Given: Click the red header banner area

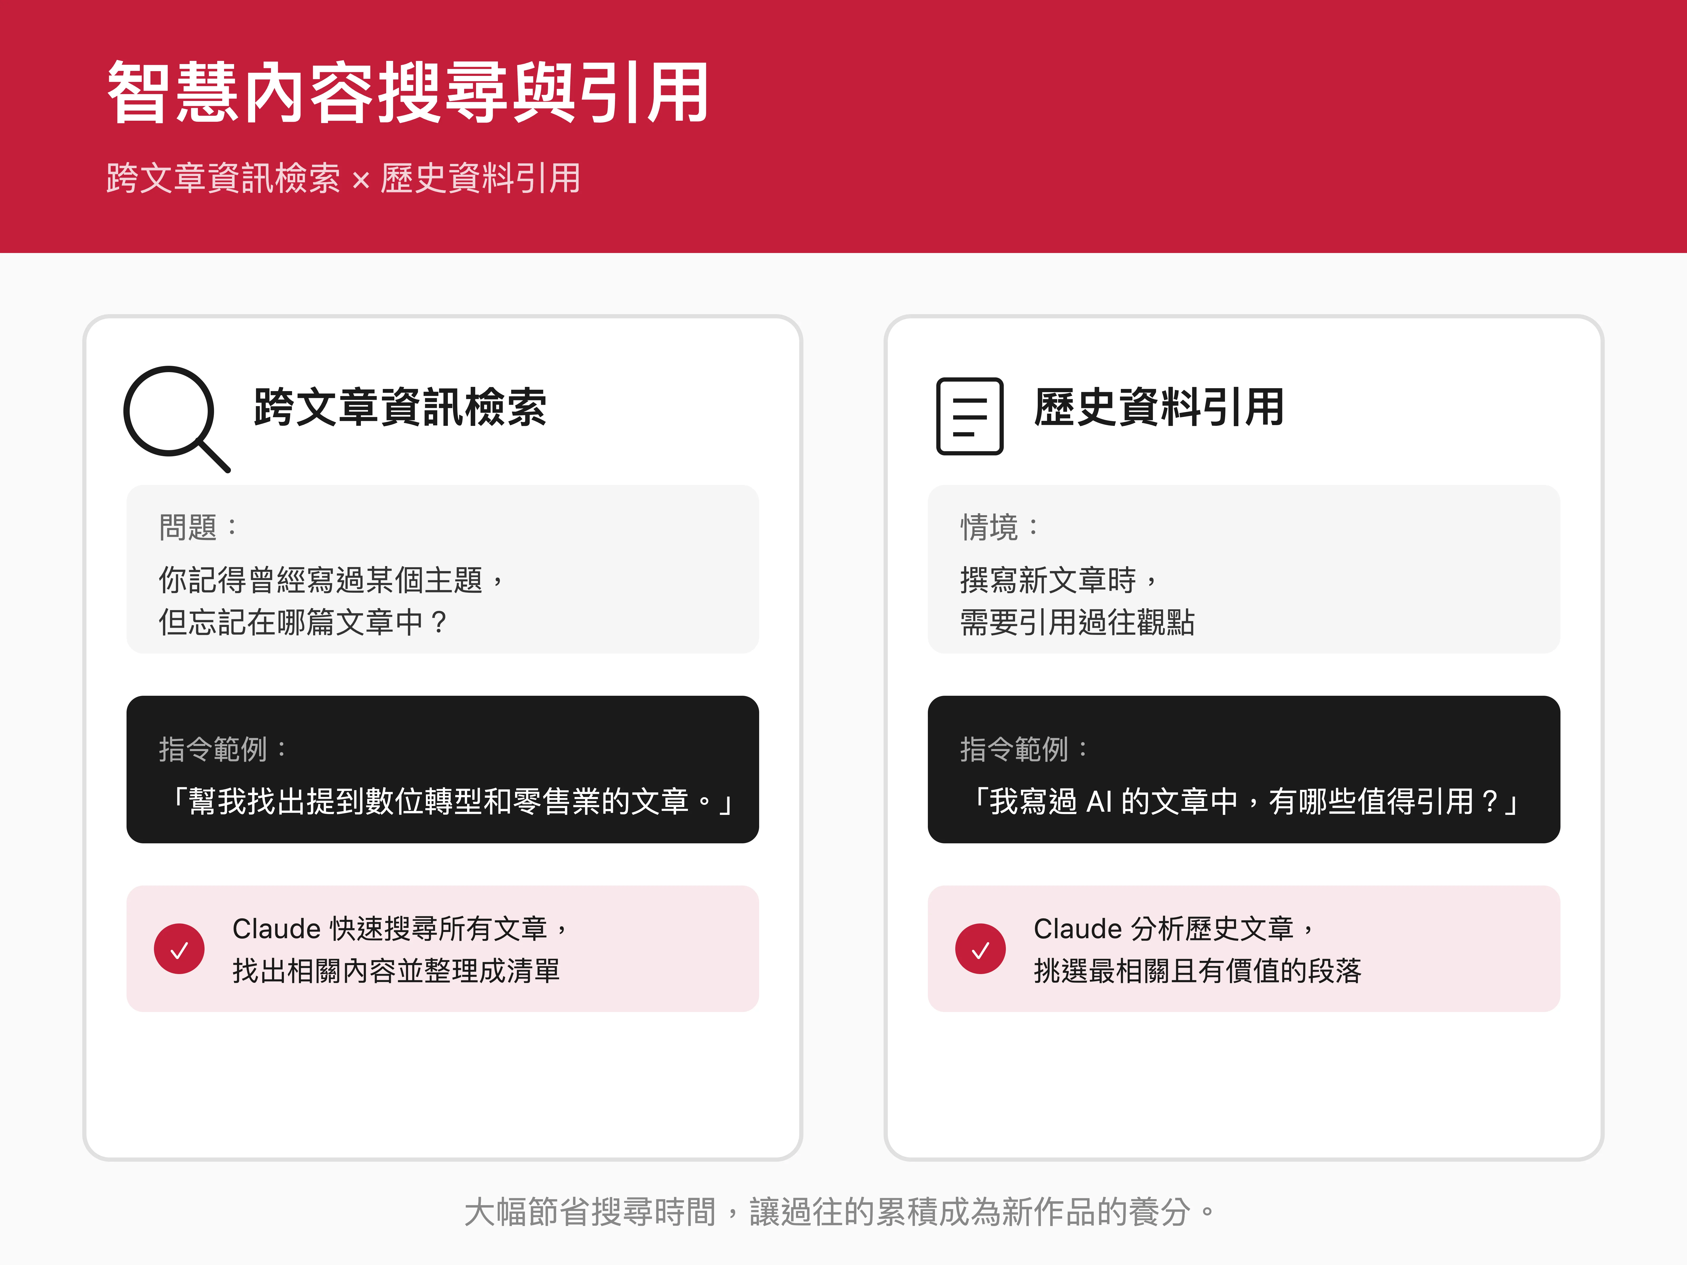Looking at the screenshot, I should [x=1220, y=126].
